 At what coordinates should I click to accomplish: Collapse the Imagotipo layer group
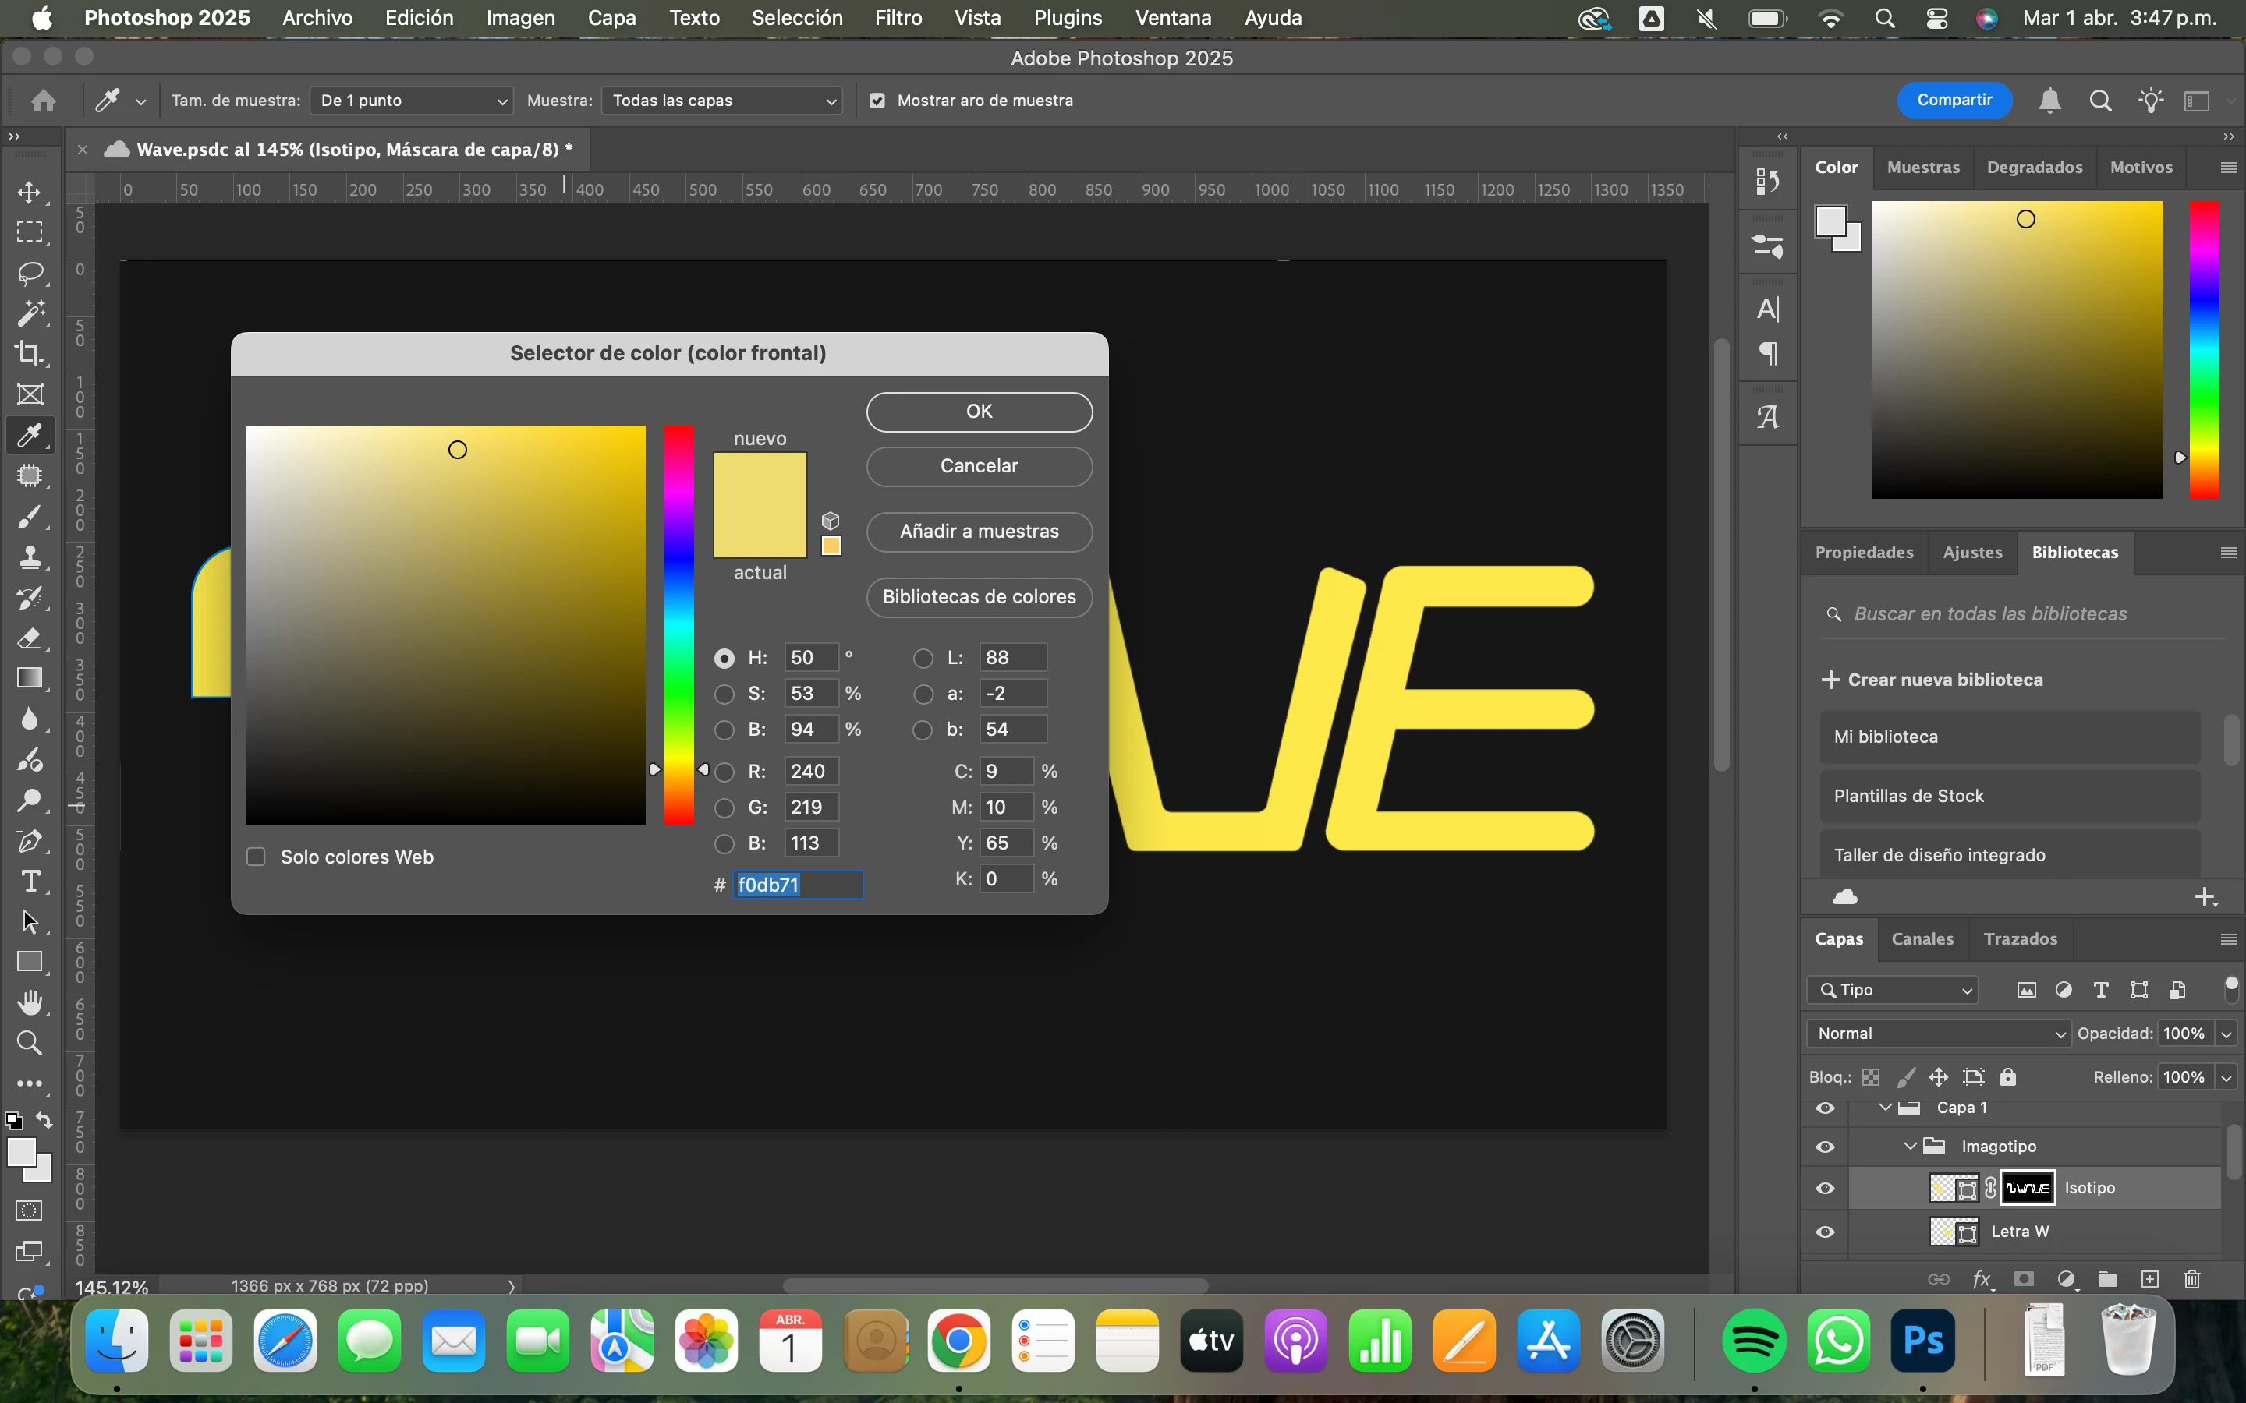coord(1910,1147)
